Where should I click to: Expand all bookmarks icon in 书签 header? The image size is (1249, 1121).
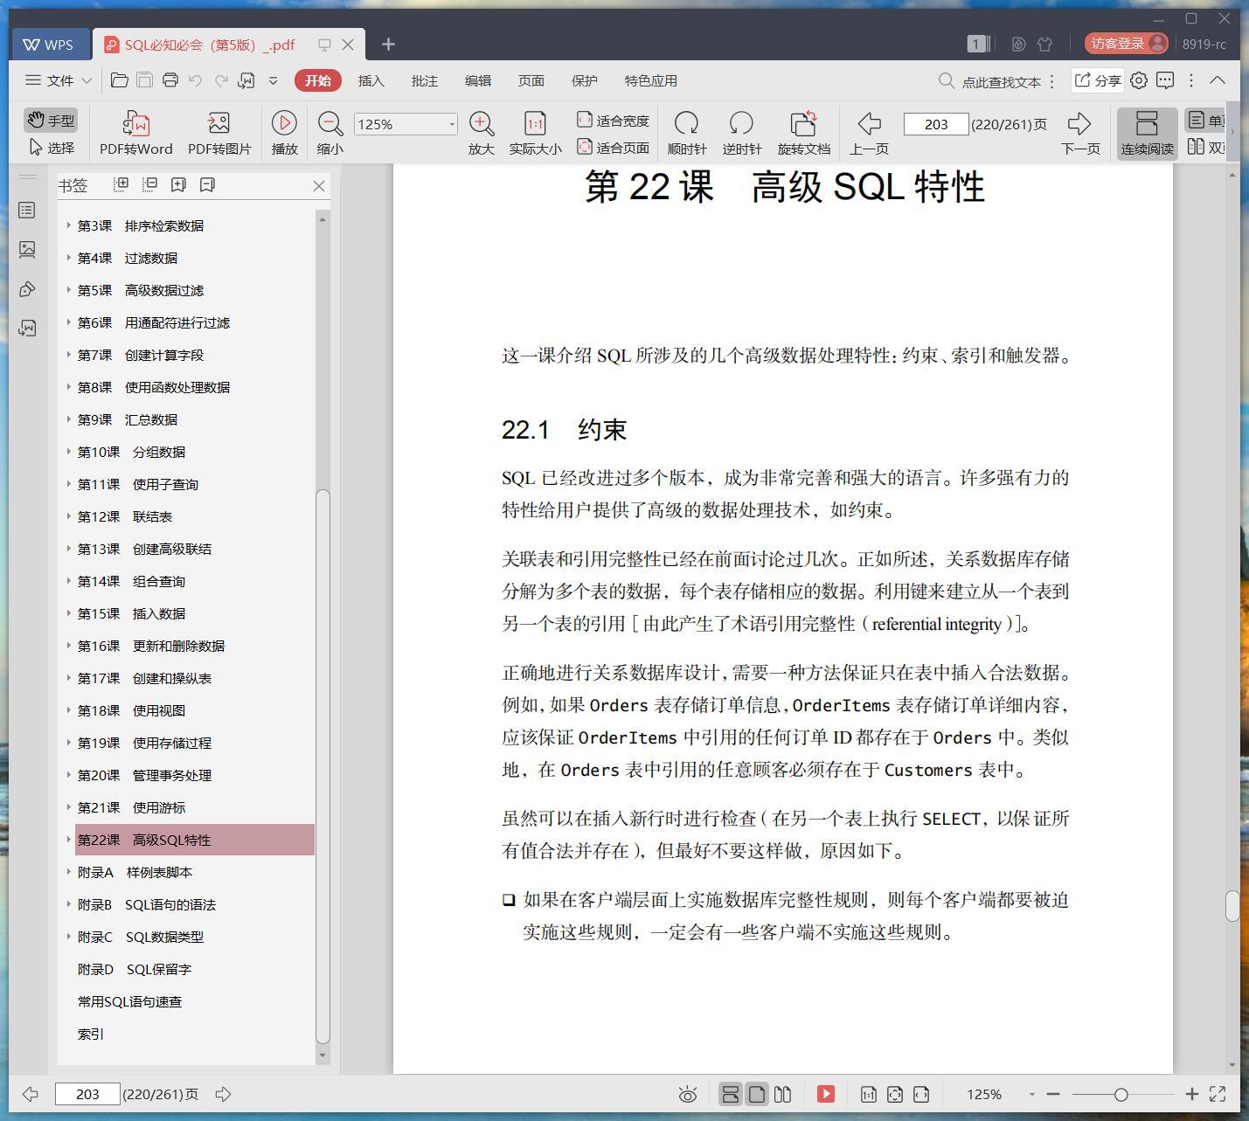coord(121,184)
